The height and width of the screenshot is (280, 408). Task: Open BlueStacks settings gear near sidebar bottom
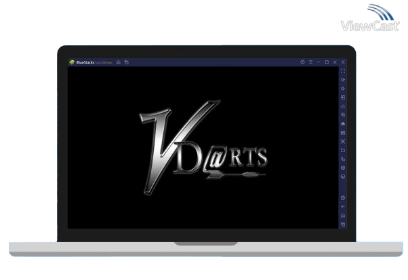[343, 198]
